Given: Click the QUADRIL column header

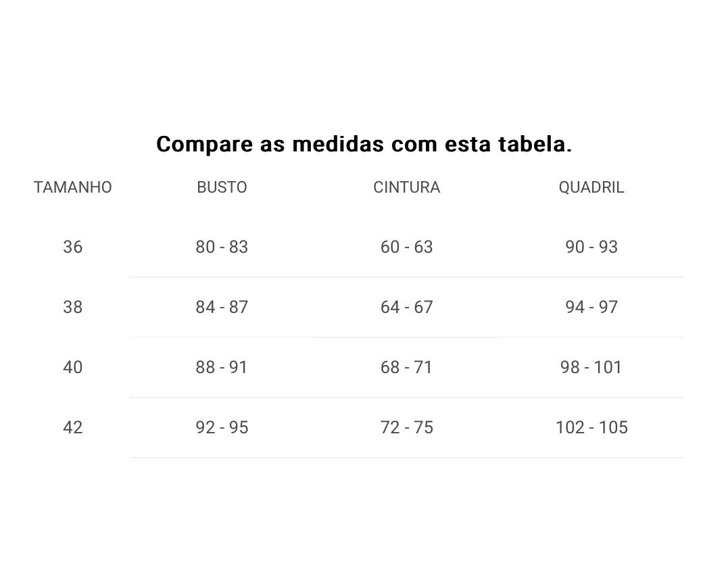Looking at the screenshot, I should click(x=591, y=187).
